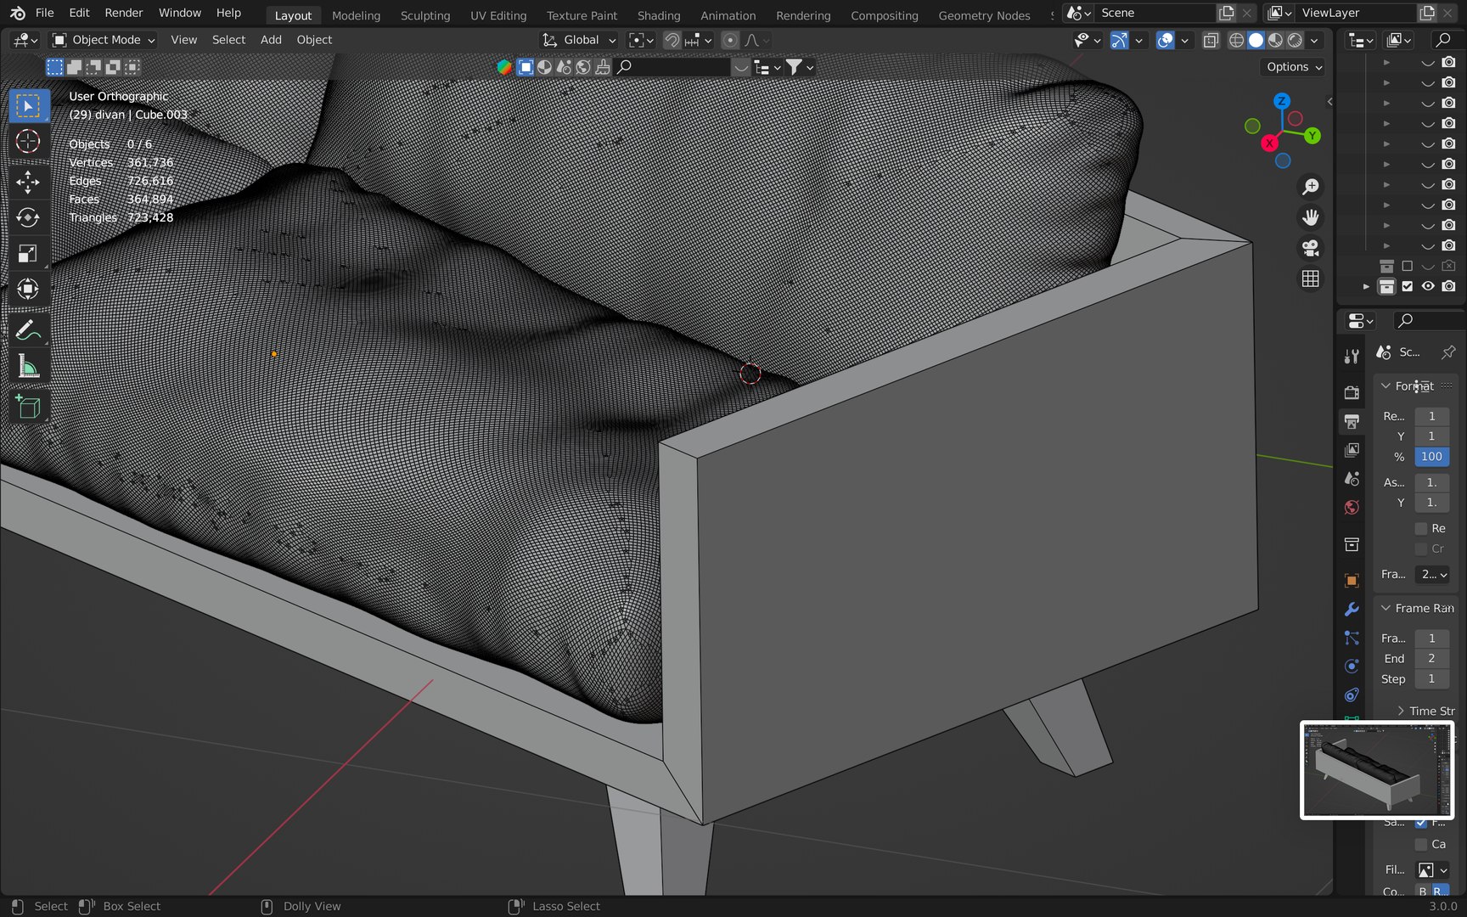Activate the Rotate tool
Viewport: 1467px width, 917px height.
[x=28, y=217]
